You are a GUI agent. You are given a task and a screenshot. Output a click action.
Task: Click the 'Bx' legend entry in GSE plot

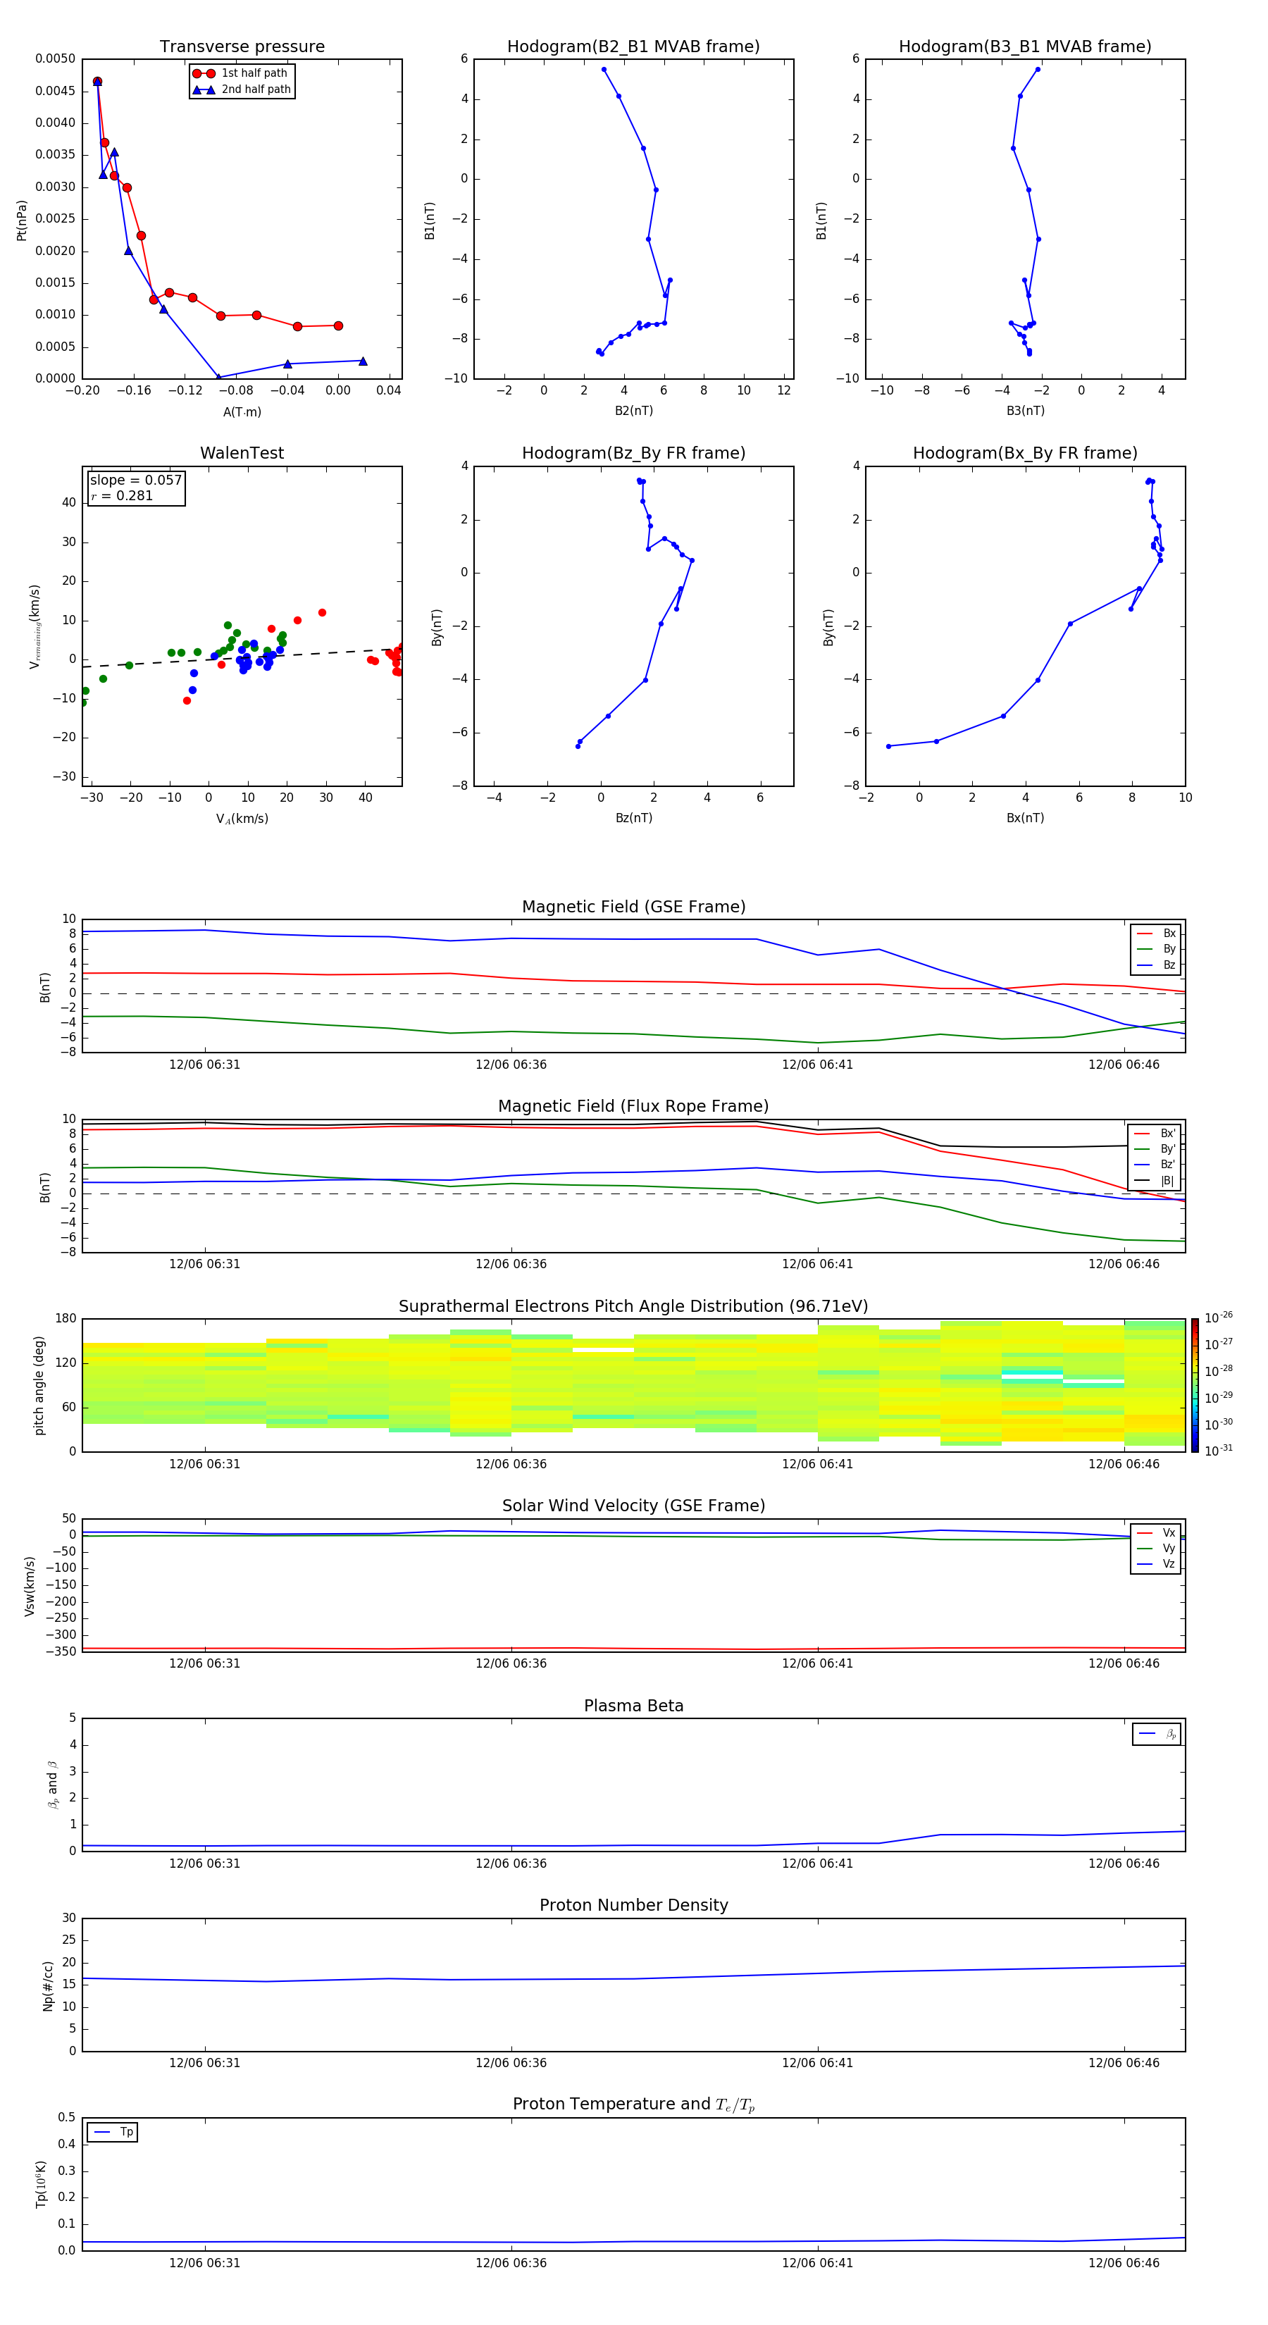[1156, 934]
